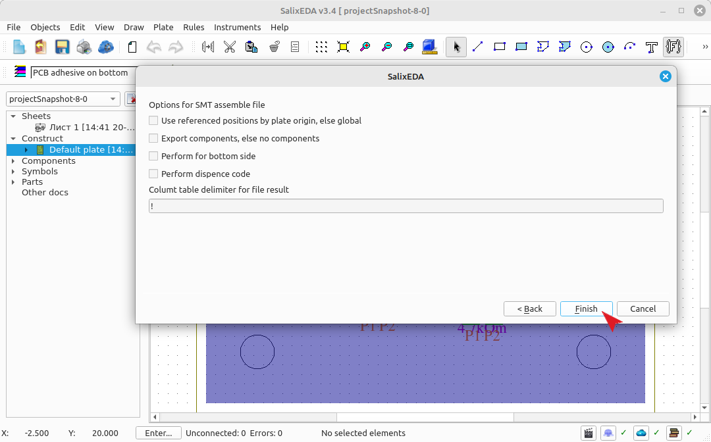711x442 pixels.
Task: Click the books library icon in status bar
Action: (x=674, y=433)
